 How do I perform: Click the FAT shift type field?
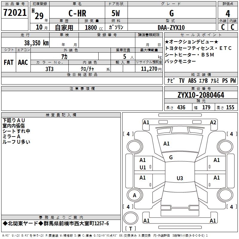point(9,62)
